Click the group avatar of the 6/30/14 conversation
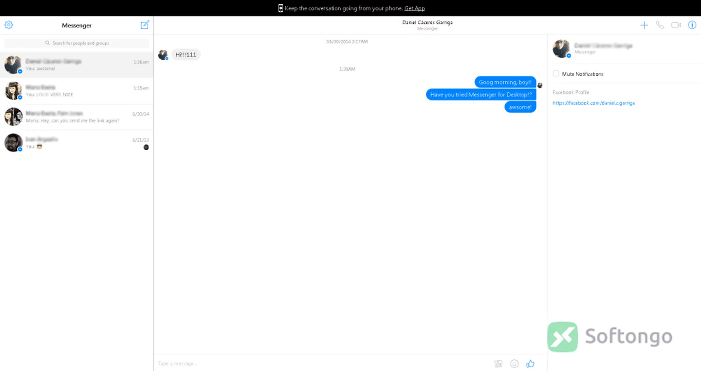Screen dimensions: 701x371 coord(14,117)
